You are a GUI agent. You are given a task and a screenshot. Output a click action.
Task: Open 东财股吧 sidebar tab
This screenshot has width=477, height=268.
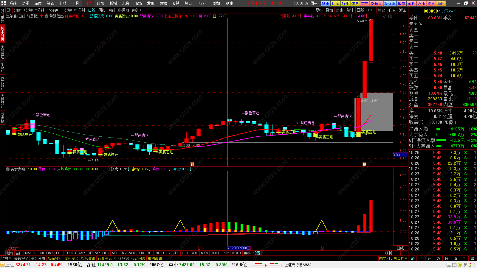[2, 51]
